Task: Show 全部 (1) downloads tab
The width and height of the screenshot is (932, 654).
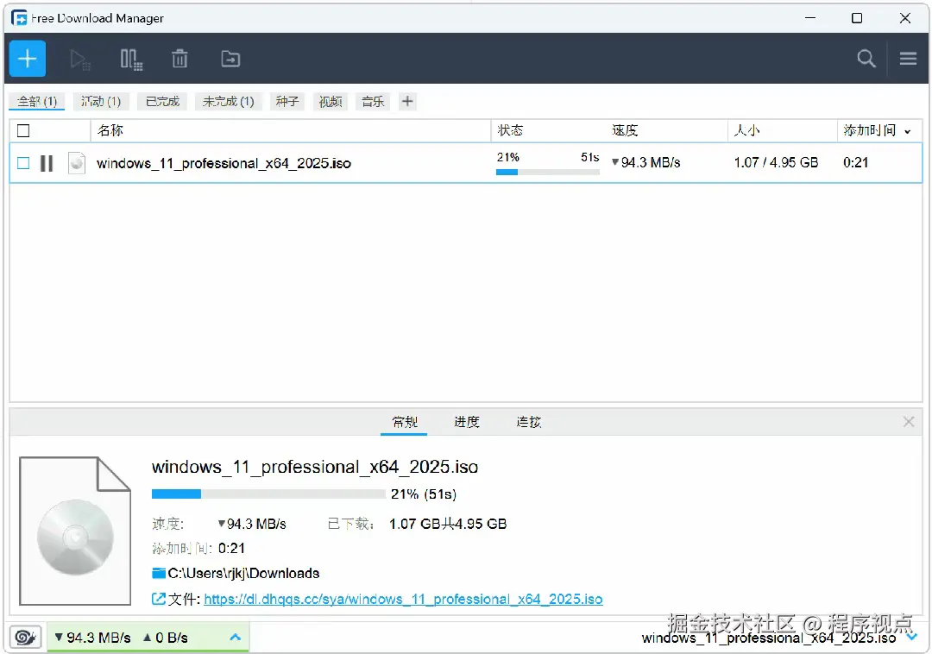Action: (x=37, y=102)
